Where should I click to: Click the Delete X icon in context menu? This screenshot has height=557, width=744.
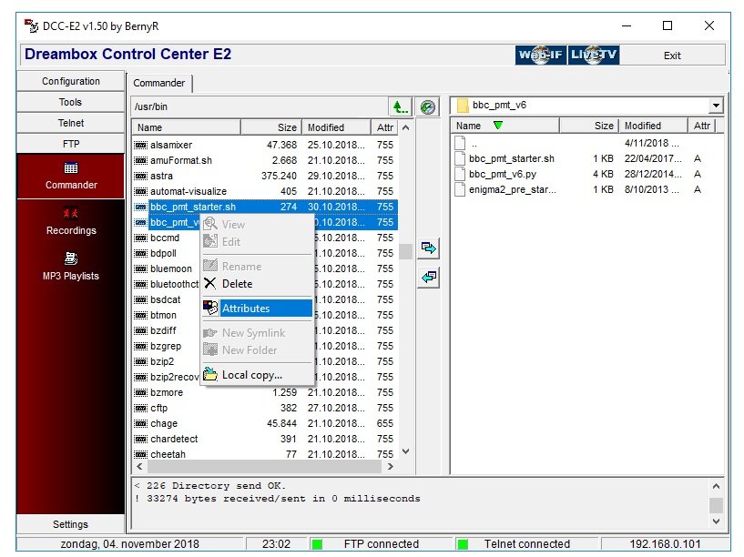[209, 283]
